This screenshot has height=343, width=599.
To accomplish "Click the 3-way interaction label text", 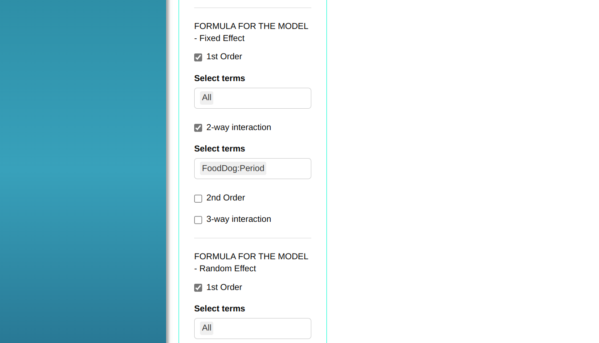I will (238, 219).
